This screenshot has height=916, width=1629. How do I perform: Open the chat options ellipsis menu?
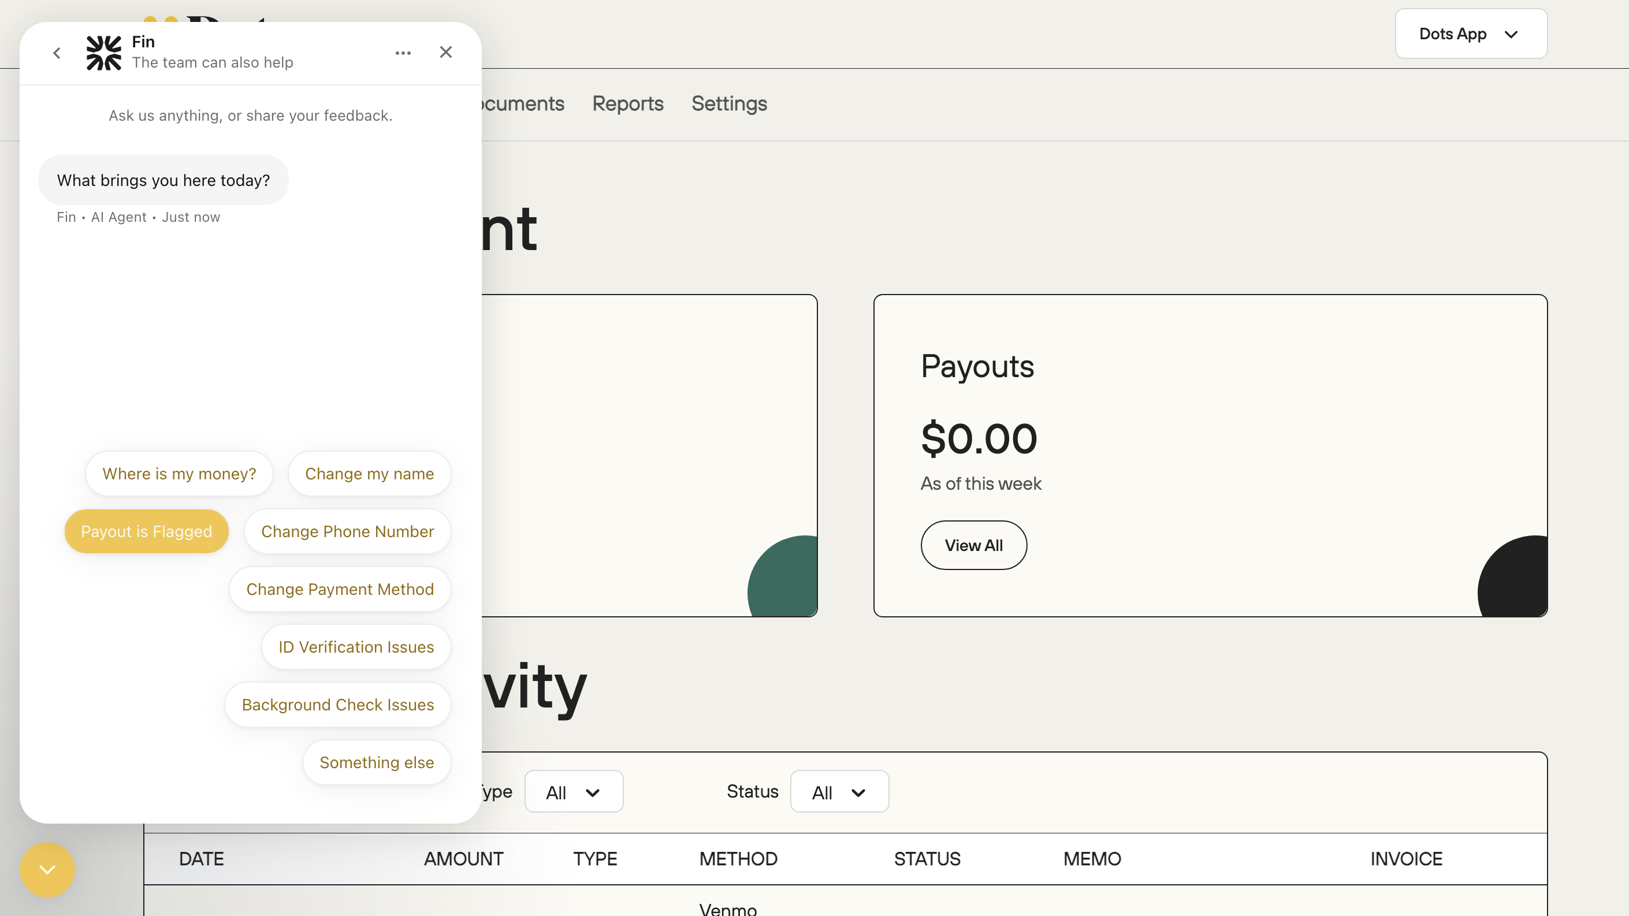coord(403,53)
